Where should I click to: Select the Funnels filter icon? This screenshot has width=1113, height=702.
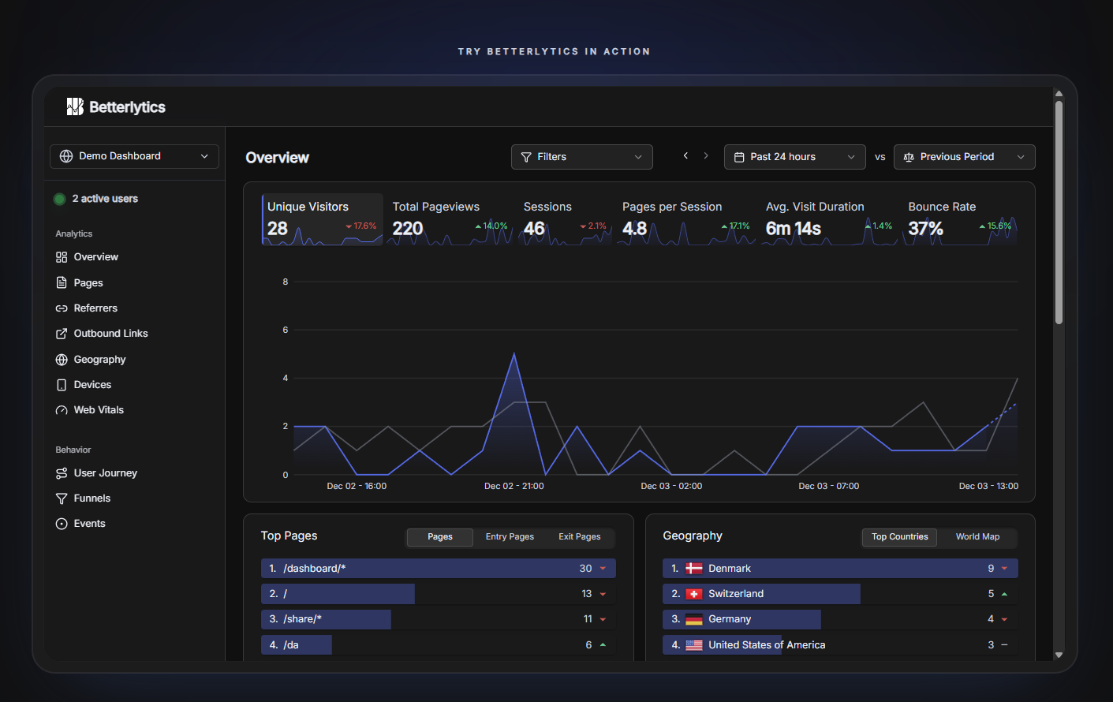pos(62,498)
